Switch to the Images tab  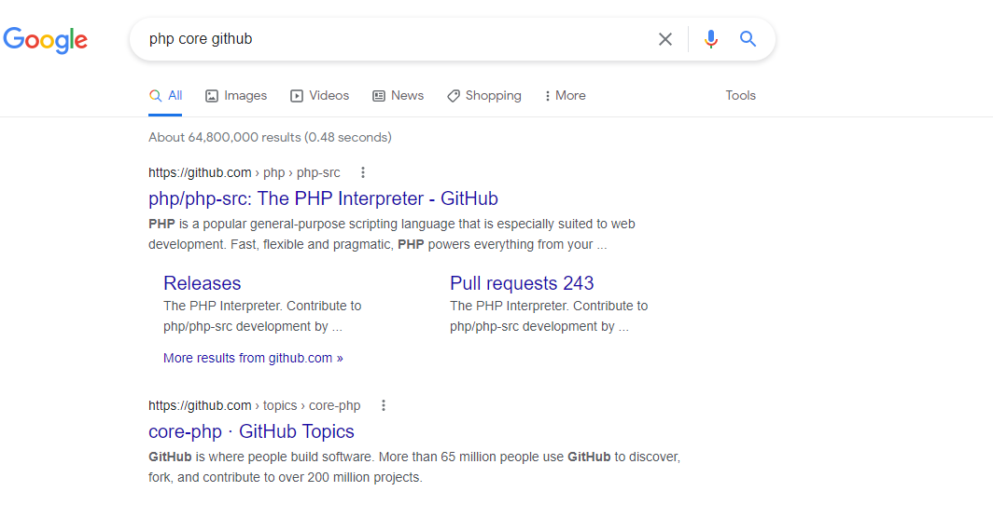tap(236, 96)
